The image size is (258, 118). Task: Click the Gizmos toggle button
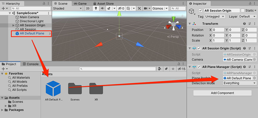pos(158,9)
